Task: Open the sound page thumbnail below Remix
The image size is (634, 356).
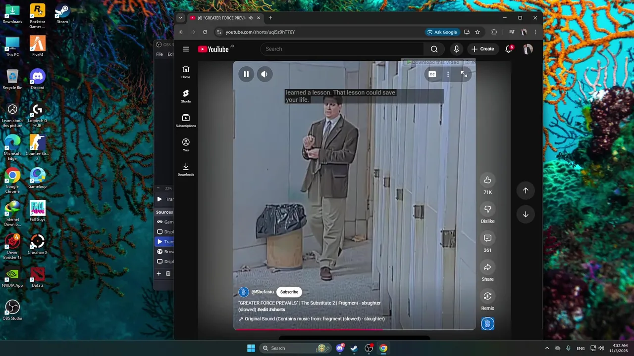Action: 487,324
